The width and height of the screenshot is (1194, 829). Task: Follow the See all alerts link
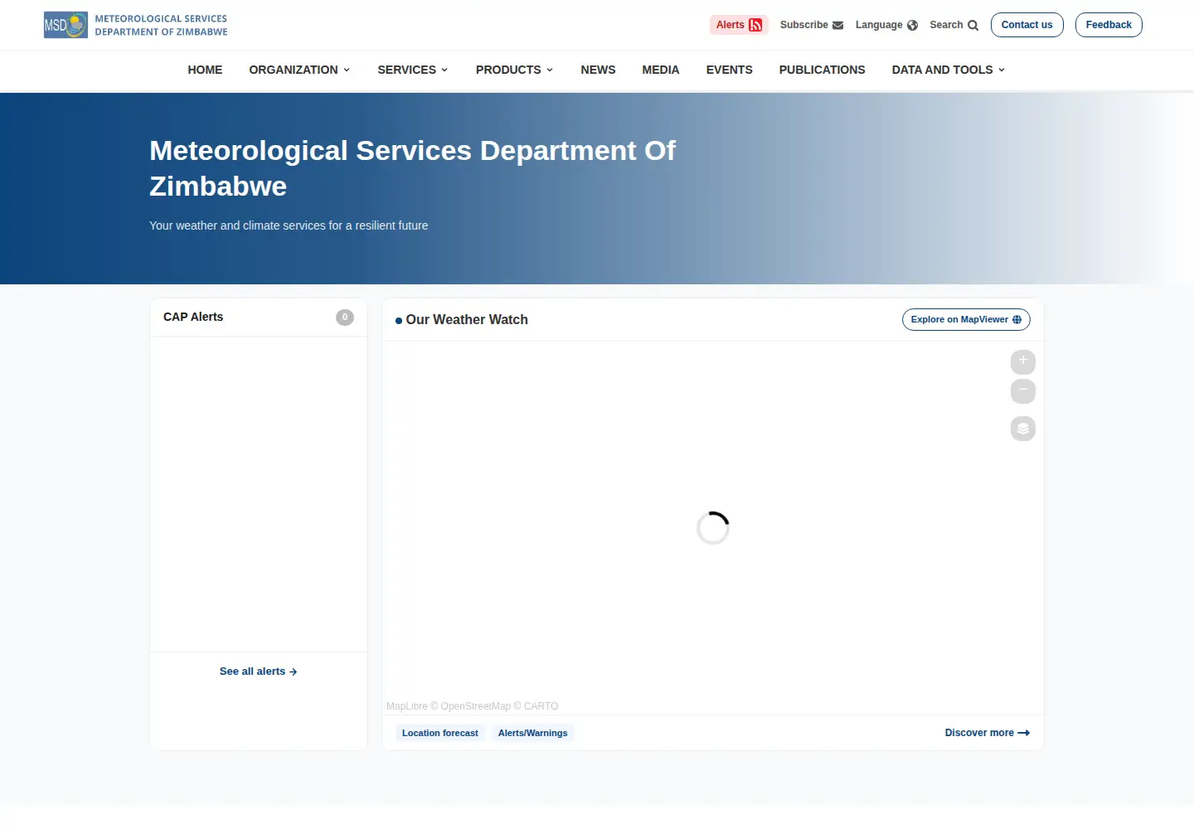[258, 671]
